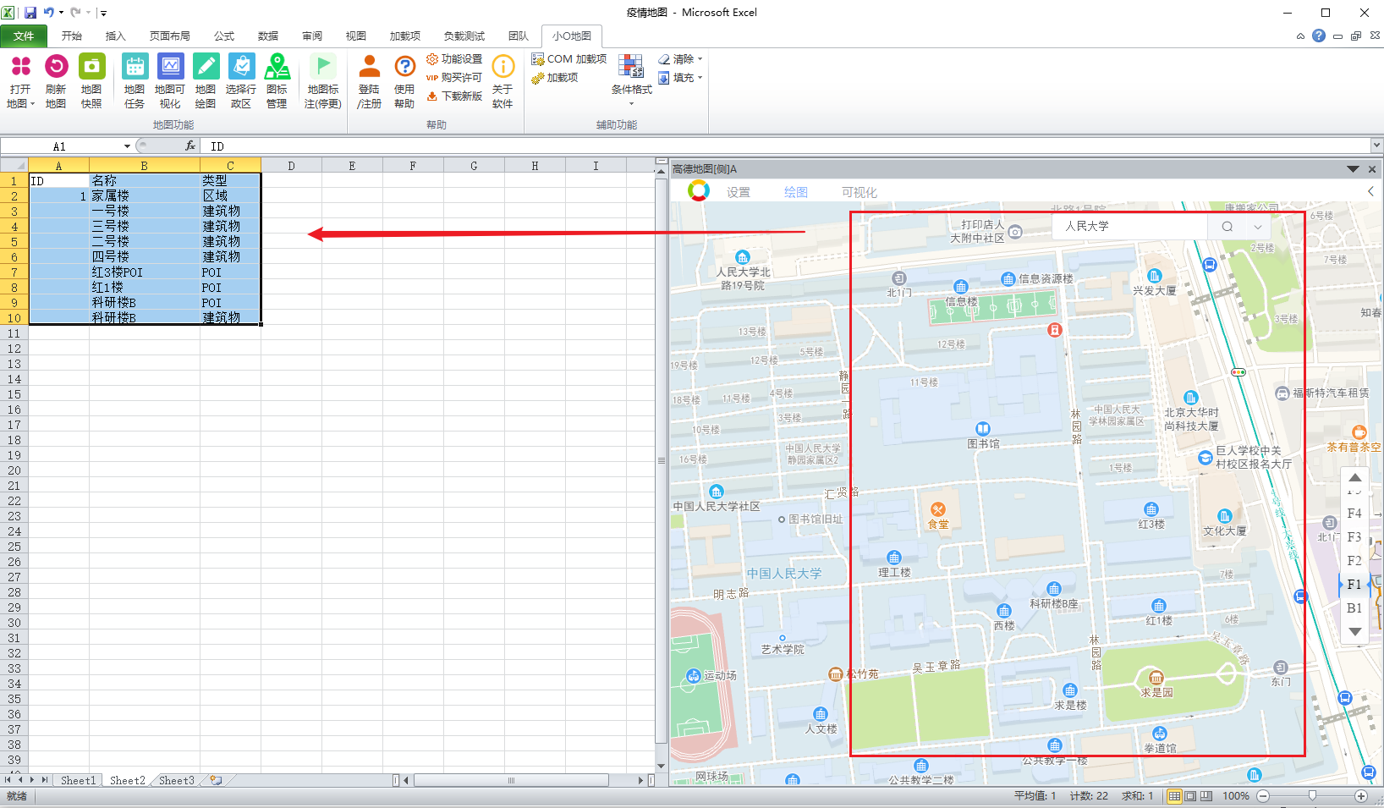Click the 食堂 canteen marker on the map
This screenshot has width=1384, height=808.
937,509
